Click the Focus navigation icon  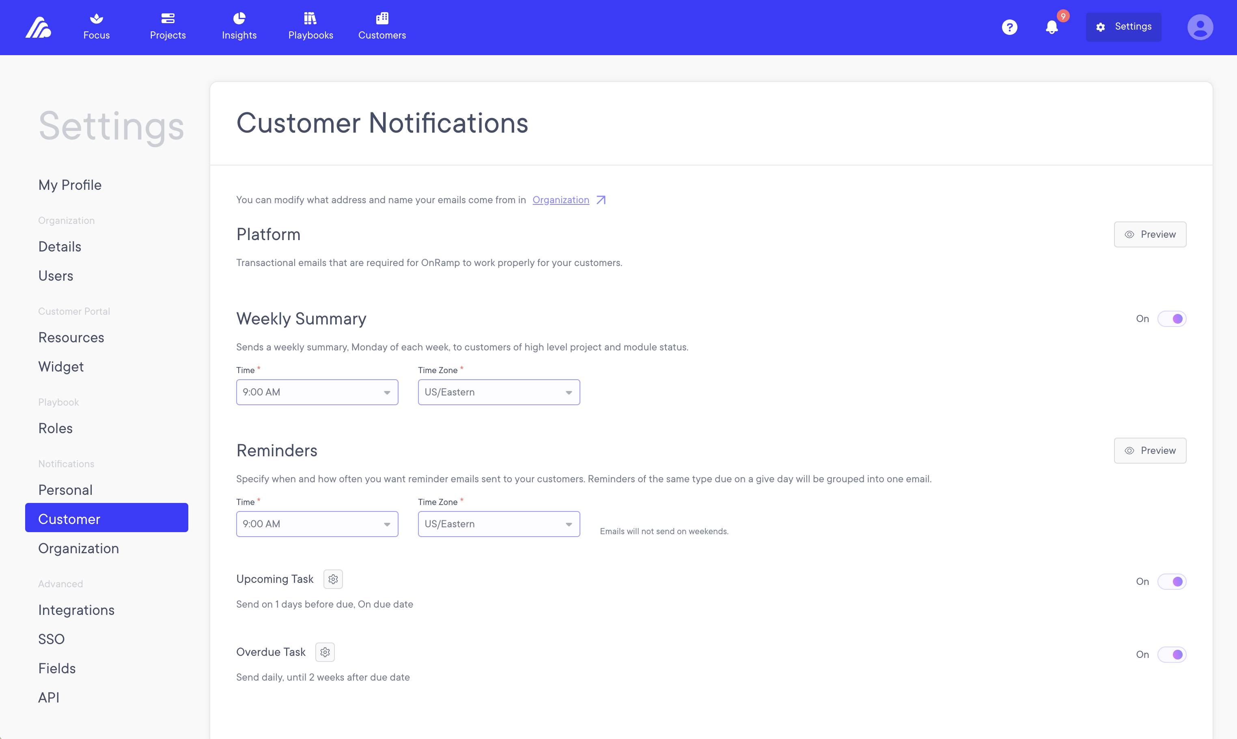[x=97, y=27]
